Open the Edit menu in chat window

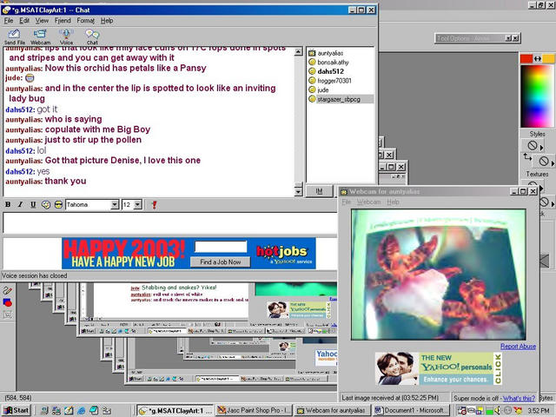coord(24,21)
